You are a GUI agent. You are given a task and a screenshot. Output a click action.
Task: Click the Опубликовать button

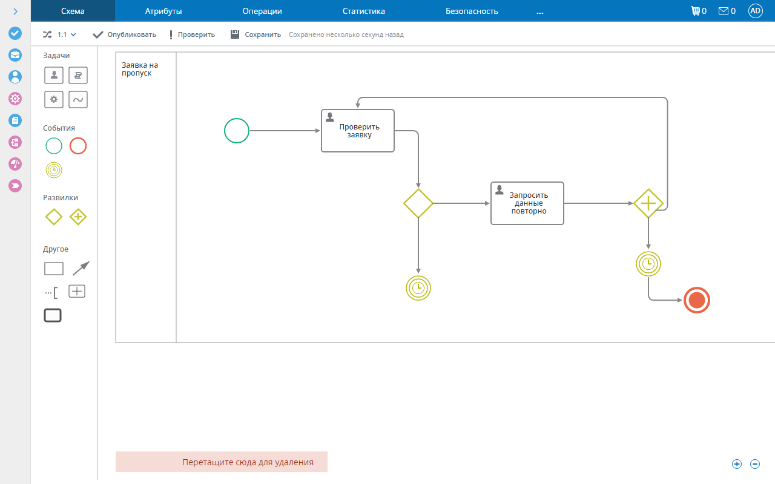pyautogui.click(x=125, y=34)
